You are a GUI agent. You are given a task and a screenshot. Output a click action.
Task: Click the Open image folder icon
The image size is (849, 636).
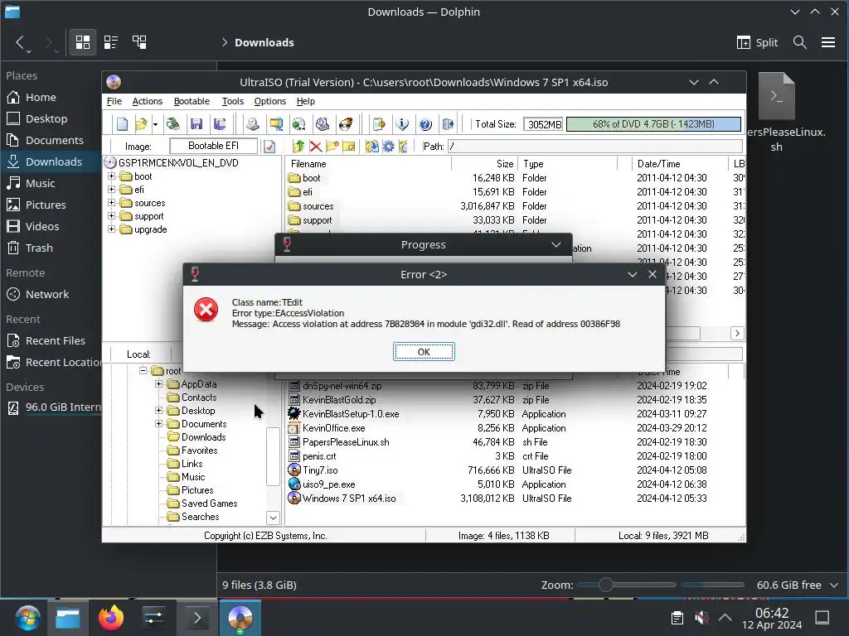pyautogui.click(x=141, y=124)
